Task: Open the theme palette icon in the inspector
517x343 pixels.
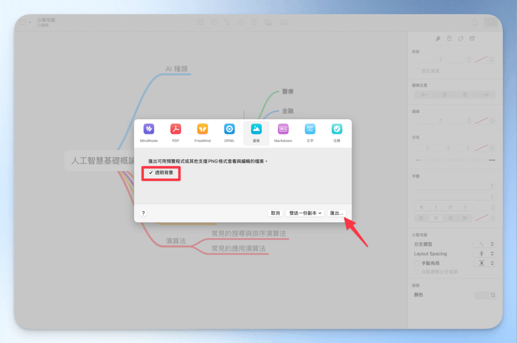Action: pyautogui.click(x=472, y=38)
